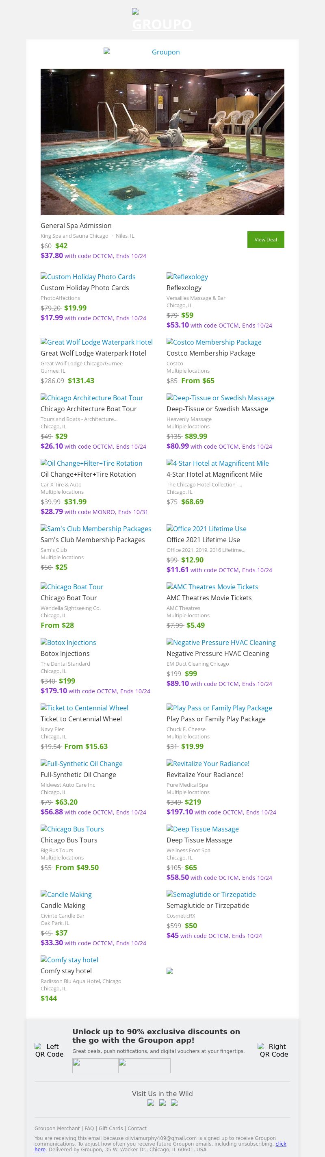Click the Ticket to Centennial Wheel image link
325x1157 pixels.
[x=84, y=708]
